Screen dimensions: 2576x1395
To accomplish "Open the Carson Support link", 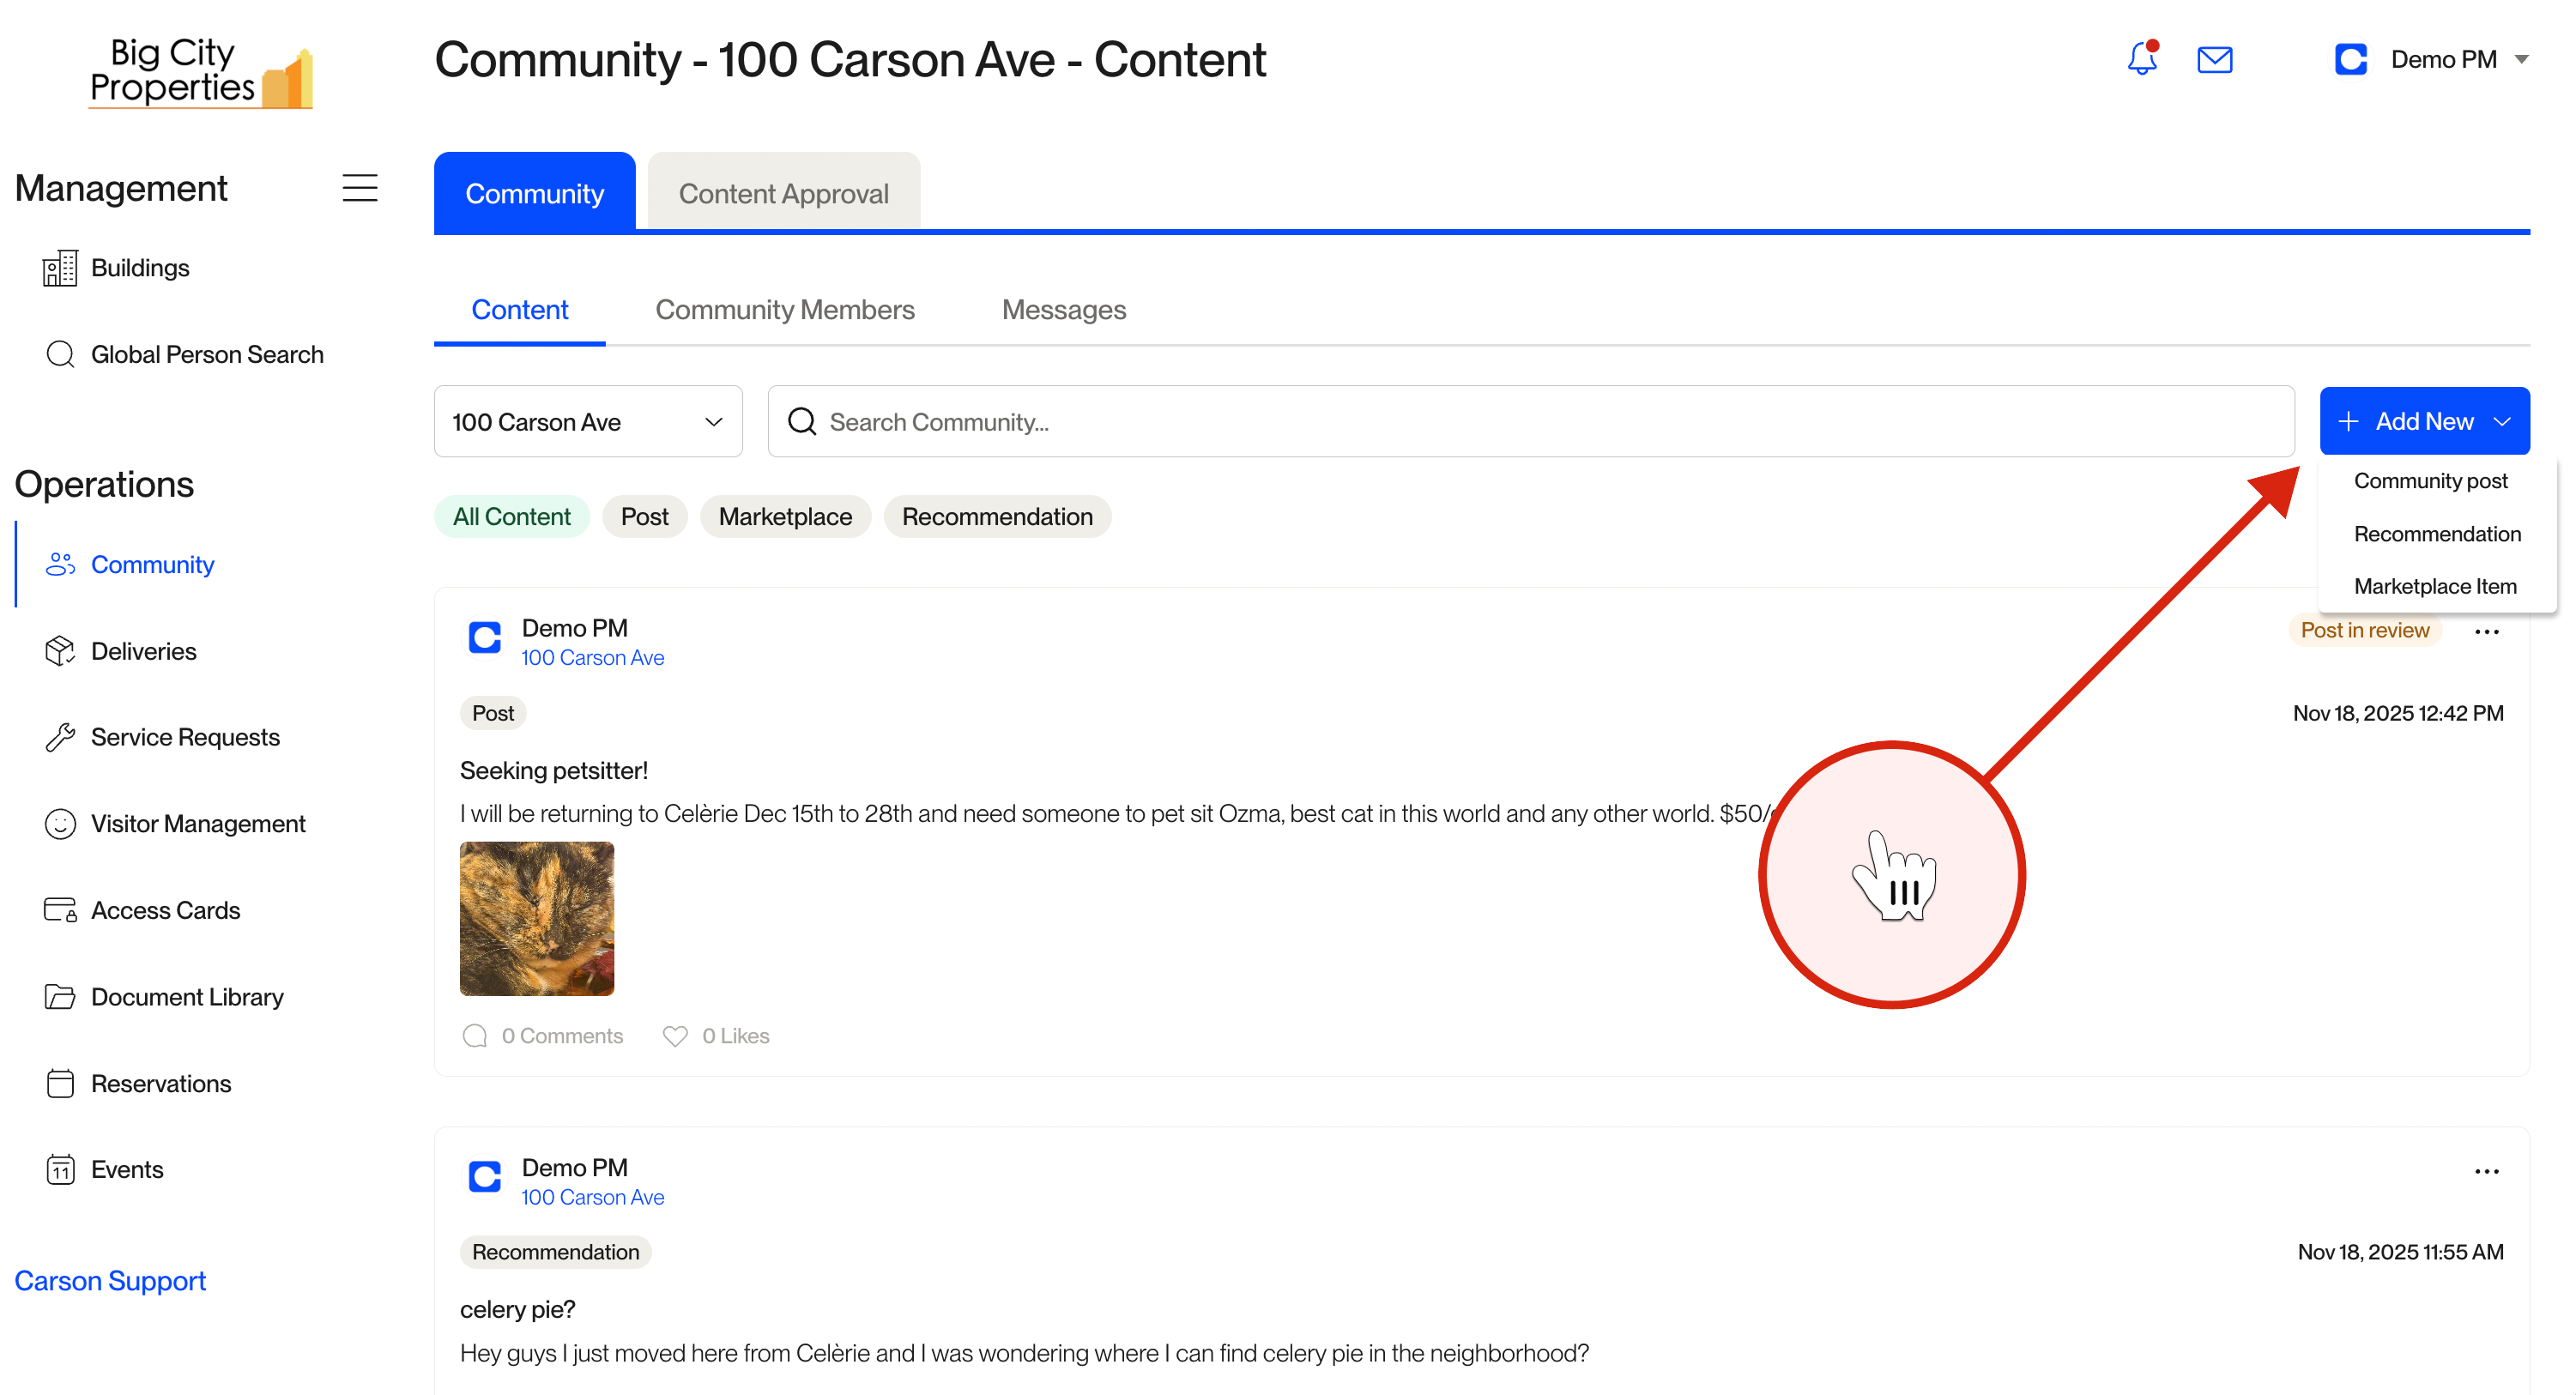I will point(110,1281).
